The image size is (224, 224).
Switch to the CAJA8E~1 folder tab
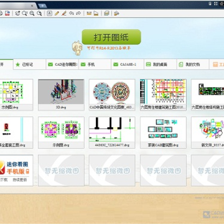tap(128, 65)
